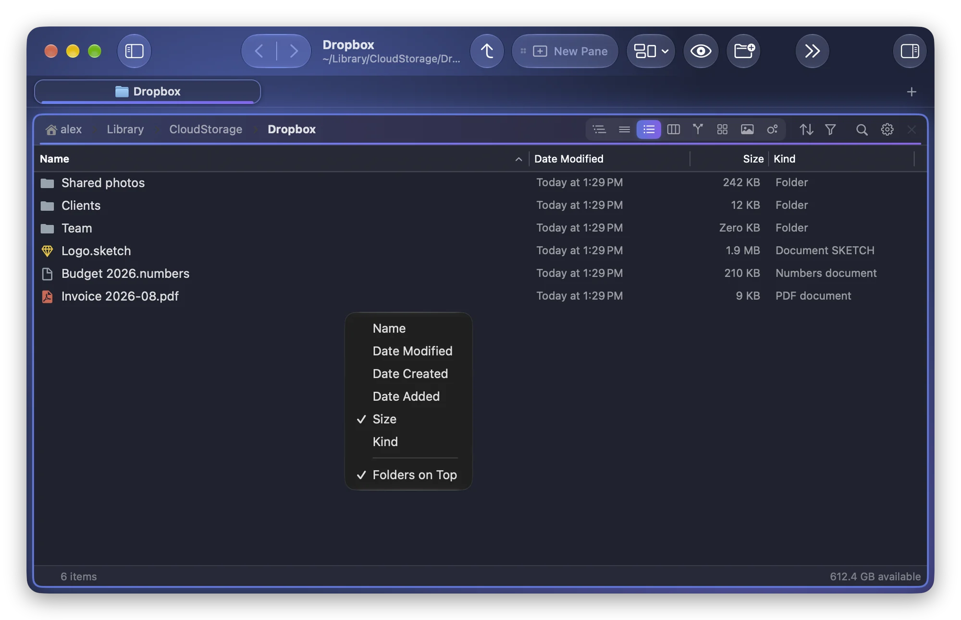961x620 pixels.
Task: Go forward to next folder
Action: 294,51
